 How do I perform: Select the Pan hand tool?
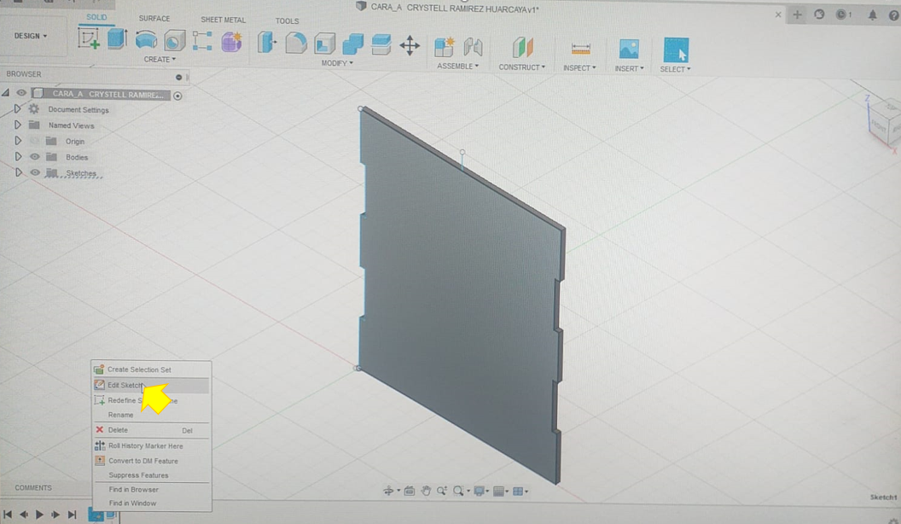(x=426, y=491)
